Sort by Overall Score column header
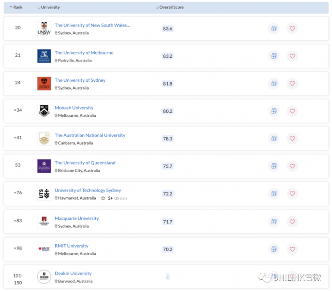The width and height of the screenshot is (332, 291). (x=170, y=7)
